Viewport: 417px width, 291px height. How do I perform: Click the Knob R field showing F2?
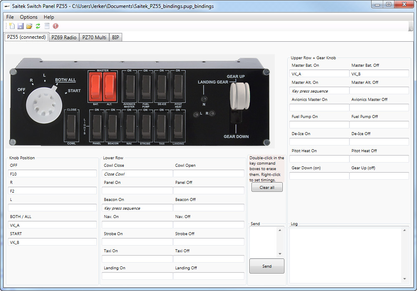(x=52, y=191)
